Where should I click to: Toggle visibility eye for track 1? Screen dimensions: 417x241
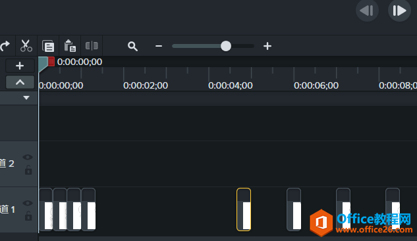(x=28, y=203)
